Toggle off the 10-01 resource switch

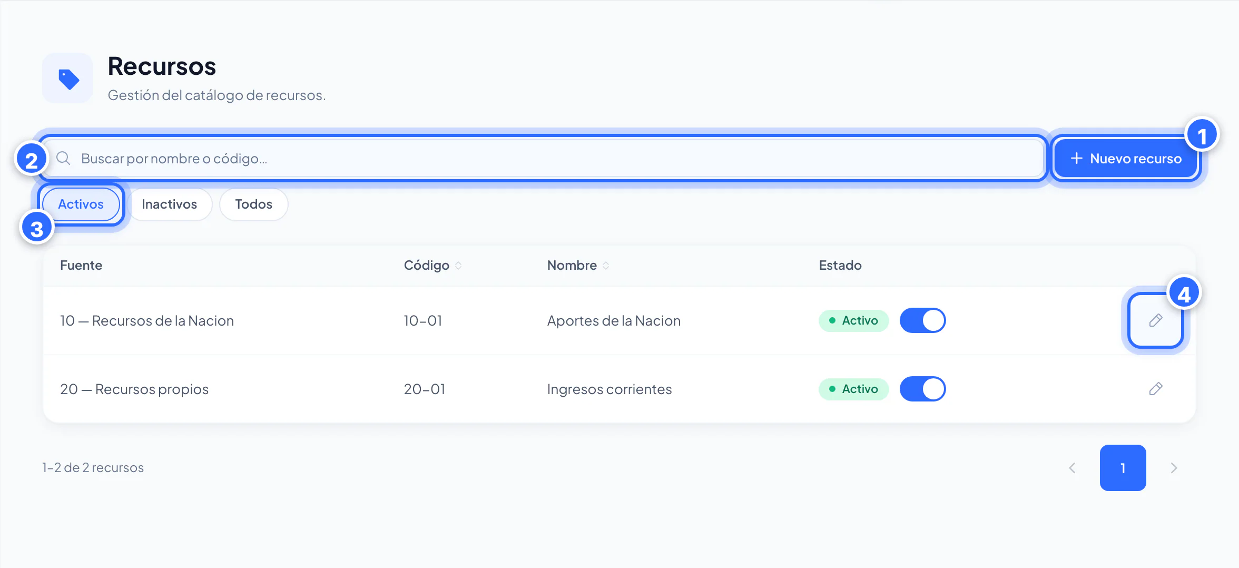coord(922,320)
